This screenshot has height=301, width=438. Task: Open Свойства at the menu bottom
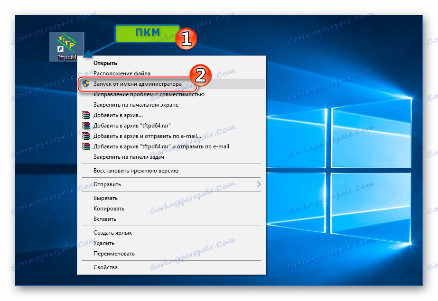(x=171, y=267)
